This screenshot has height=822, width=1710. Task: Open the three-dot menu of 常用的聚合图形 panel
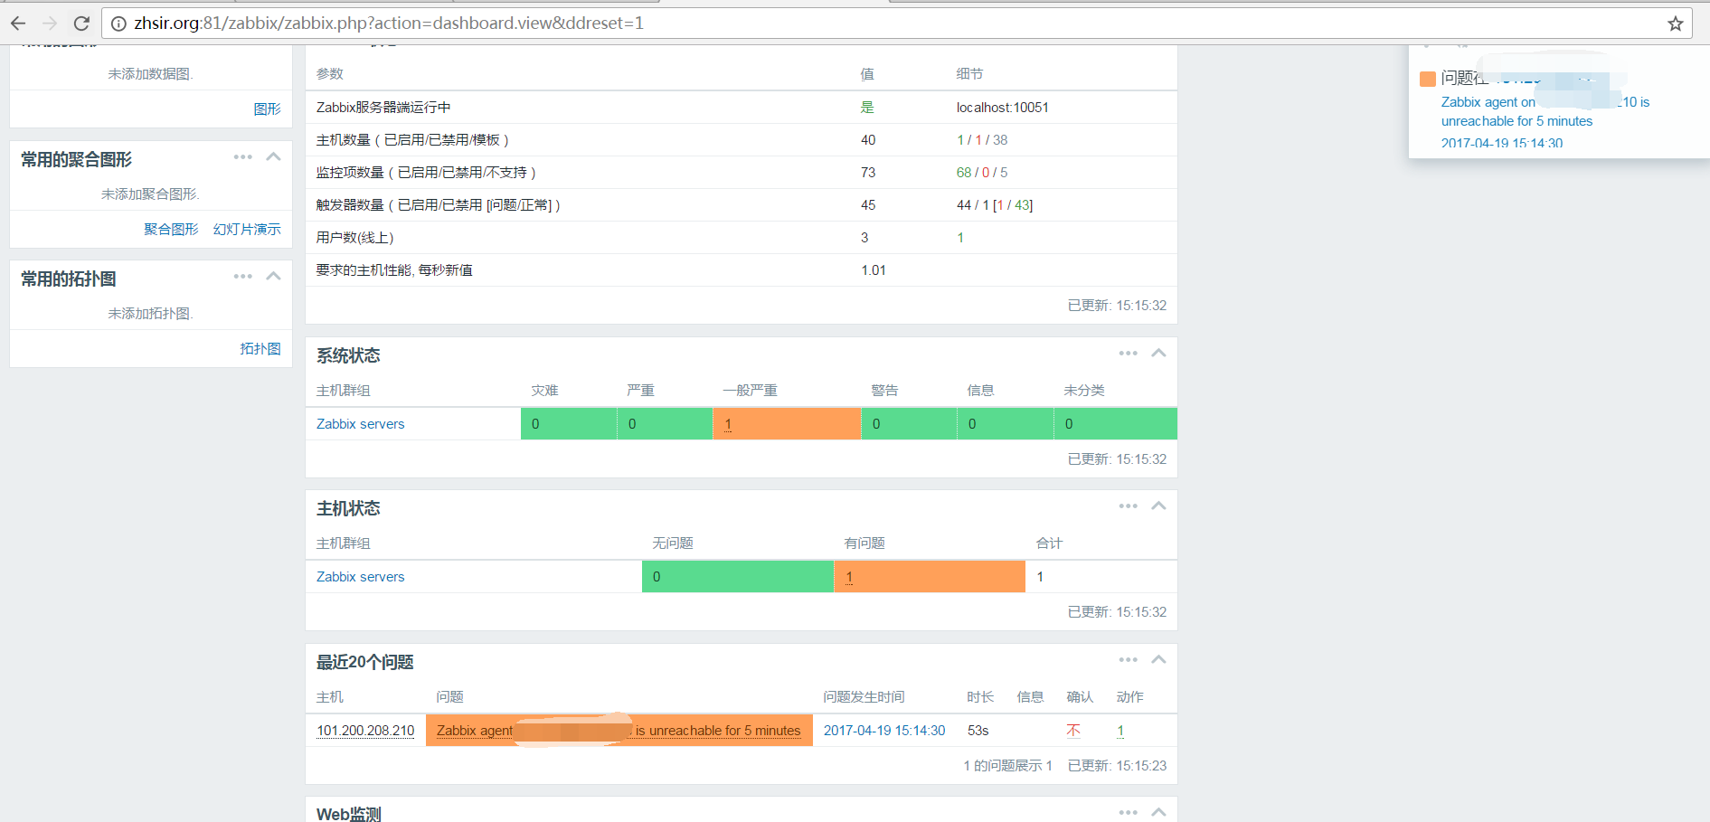pos(242,157)
